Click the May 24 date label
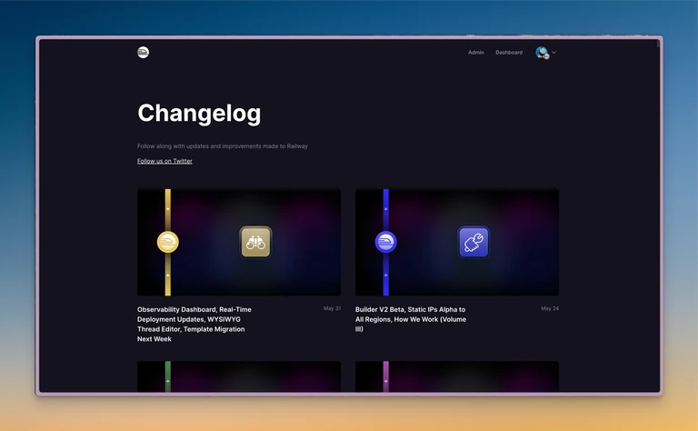This screenshot has width=698, height=431. pos(550,308)
